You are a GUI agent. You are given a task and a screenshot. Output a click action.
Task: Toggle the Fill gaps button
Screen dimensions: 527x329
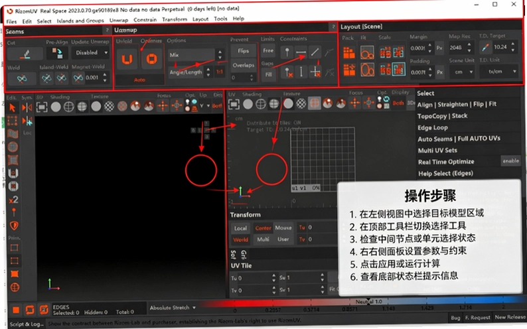coord(268,74)
